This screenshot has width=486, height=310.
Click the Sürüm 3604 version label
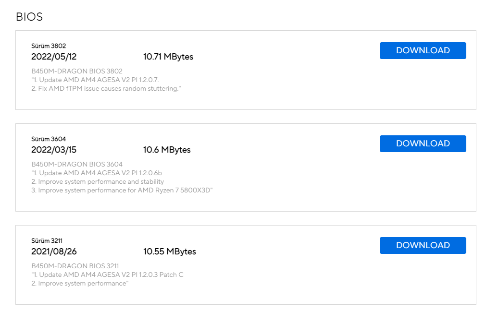pyautogui.click(x=49, y=139)
